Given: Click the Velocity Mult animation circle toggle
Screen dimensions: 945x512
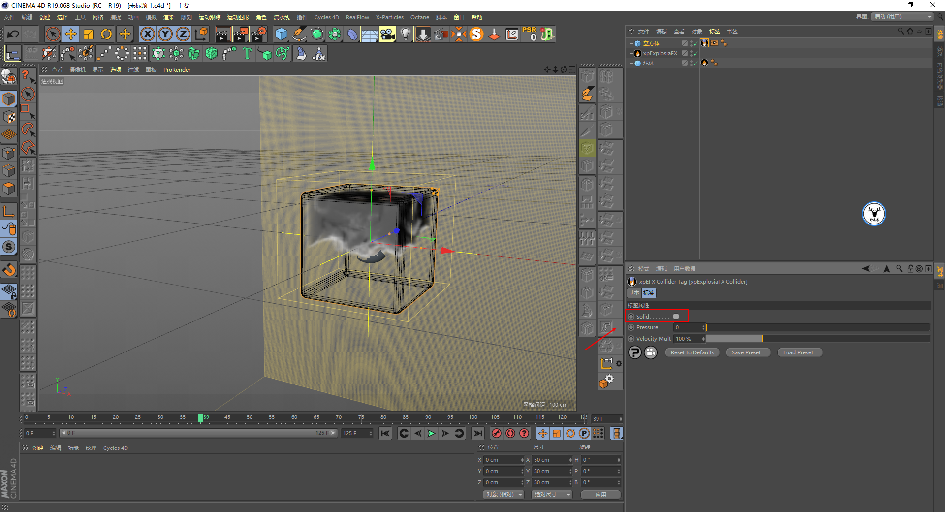Looking at the screenshot, I should (x=631, y=339).
